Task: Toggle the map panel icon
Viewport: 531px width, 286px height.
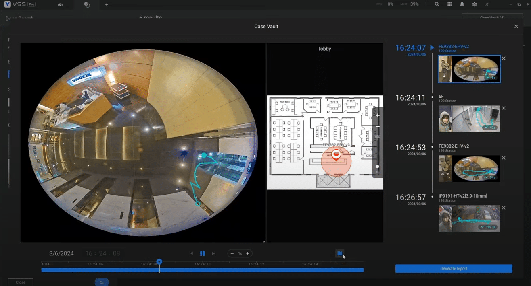Action: click(x=339, y=253)
